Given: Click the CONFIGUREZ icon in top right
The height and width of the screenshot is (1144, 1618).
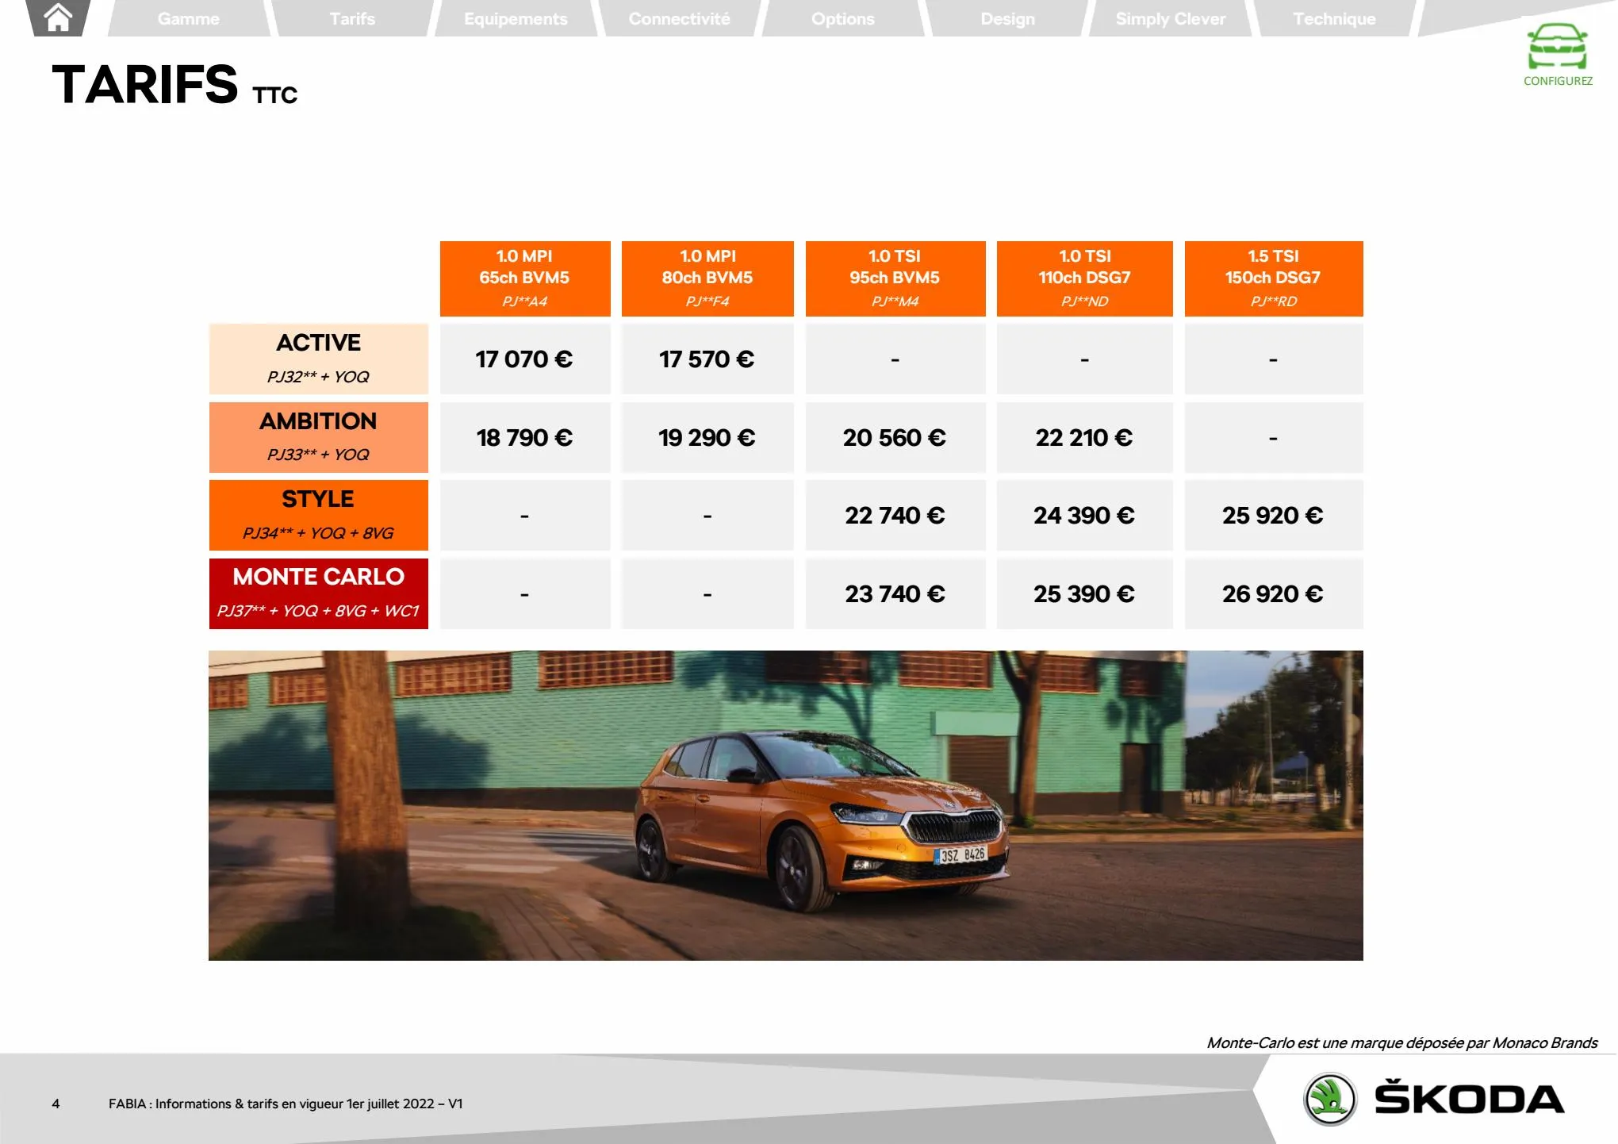Looking at the screenshot, I should [x=1554, y=53].
